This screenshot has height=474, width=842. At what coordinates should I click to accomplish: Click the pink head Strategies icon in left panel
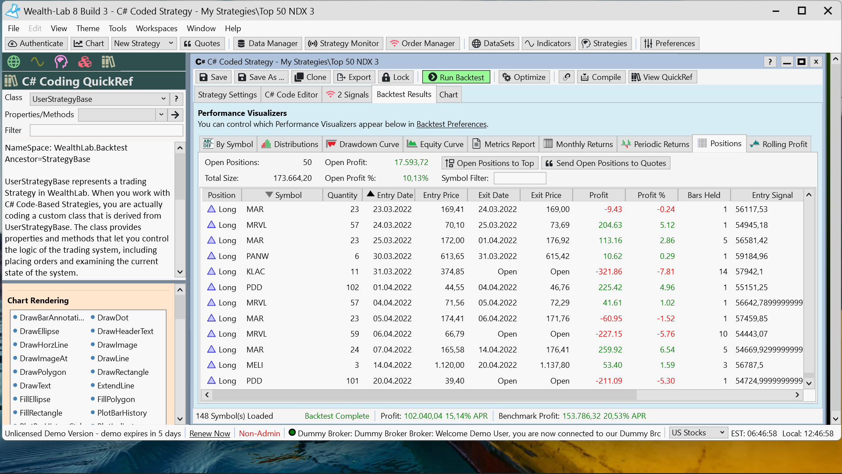61,62
